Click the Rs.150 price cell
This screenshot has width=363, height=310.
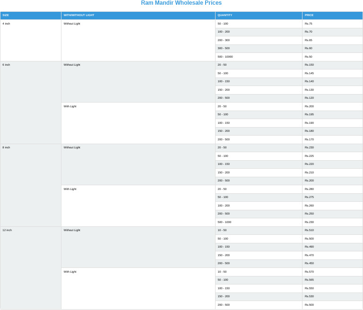332,65
